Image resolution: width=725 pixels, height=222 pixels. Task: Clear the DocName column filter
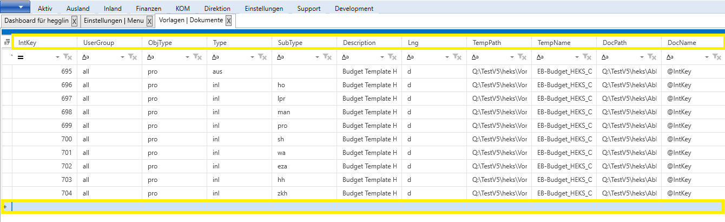(716, 57)
